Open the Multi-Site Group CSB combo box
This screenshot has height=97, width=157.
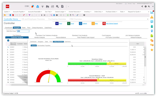point(23,31)
